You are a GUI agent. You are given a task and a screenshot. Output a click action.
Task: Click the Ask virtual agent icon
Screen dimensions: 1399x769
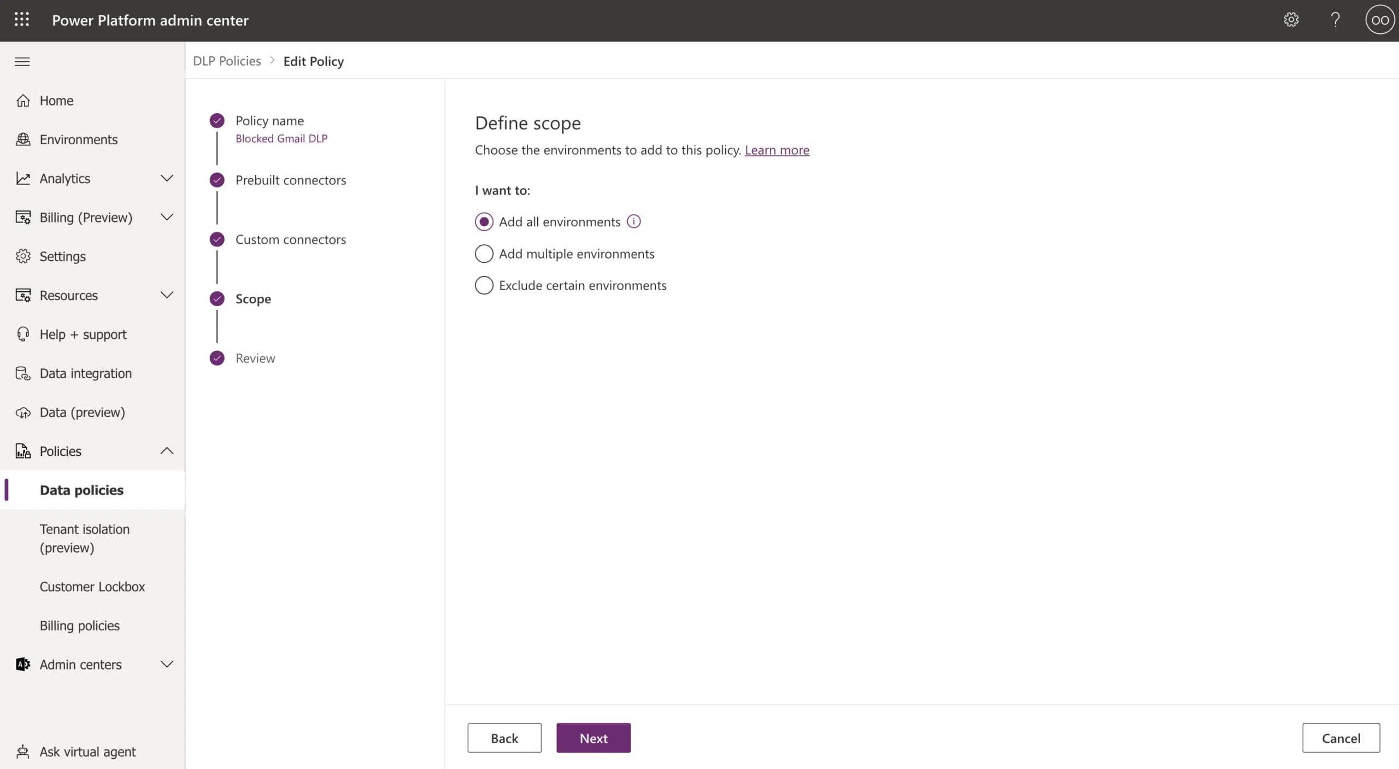point(23,752)
